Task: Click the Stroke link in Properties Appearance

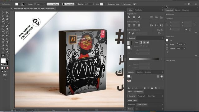Action: (172, 44)
